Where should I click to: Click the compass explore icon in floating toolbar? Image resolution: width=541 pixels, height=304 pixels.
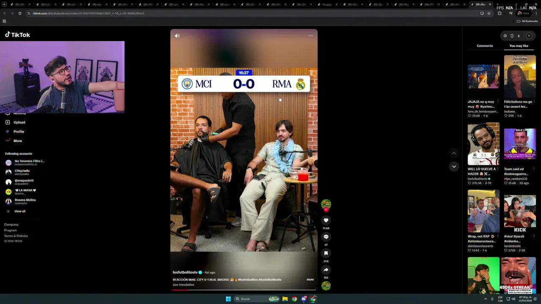click(505, 36)
